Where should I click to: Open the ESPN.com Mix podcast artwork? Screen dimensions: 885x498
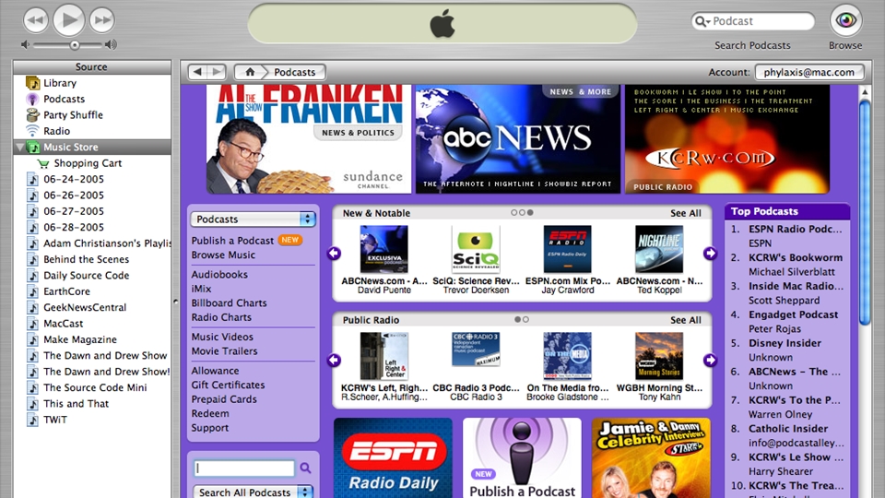click(x=567, y=249)
